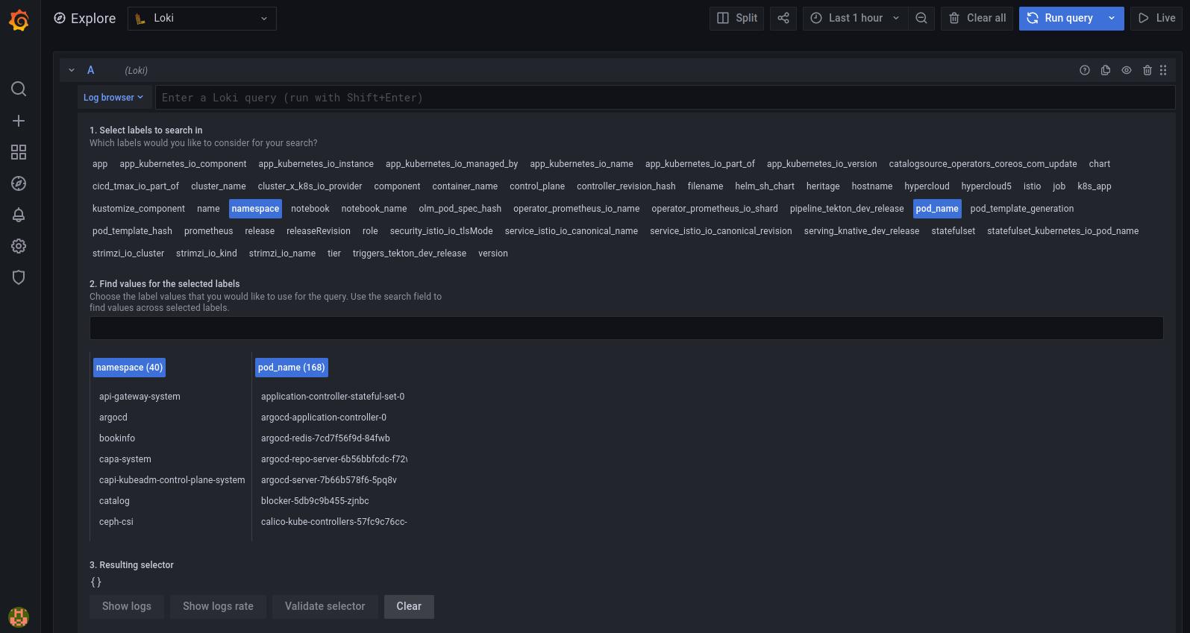Viewport: 1190px width, 633px height.
Task: Select pod application-controller-stateful-set-0
Action: click(332, 397)
